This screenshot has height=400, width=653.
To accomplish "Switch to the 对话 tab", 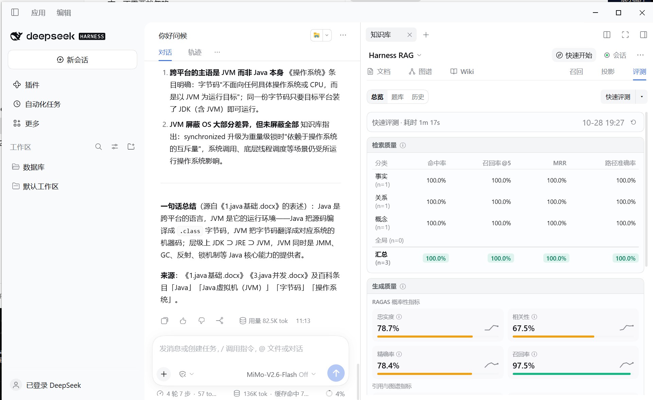I will (x=165, y=52).
